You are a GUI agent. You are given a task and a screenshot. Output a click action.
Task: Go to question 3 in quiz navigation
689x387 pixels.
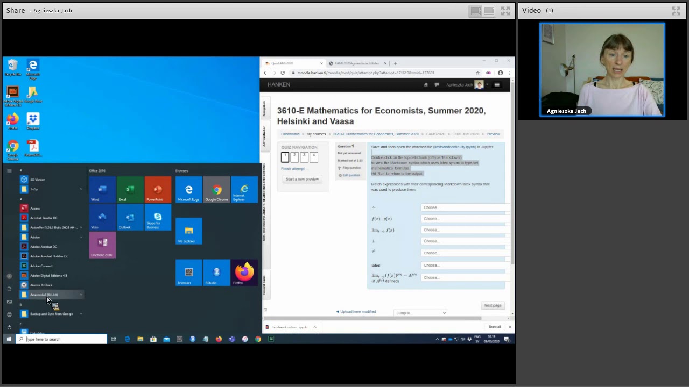304,157
